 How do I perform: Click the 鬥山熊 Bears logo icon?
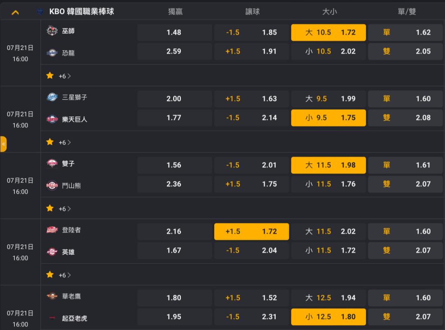coord(52,185)
